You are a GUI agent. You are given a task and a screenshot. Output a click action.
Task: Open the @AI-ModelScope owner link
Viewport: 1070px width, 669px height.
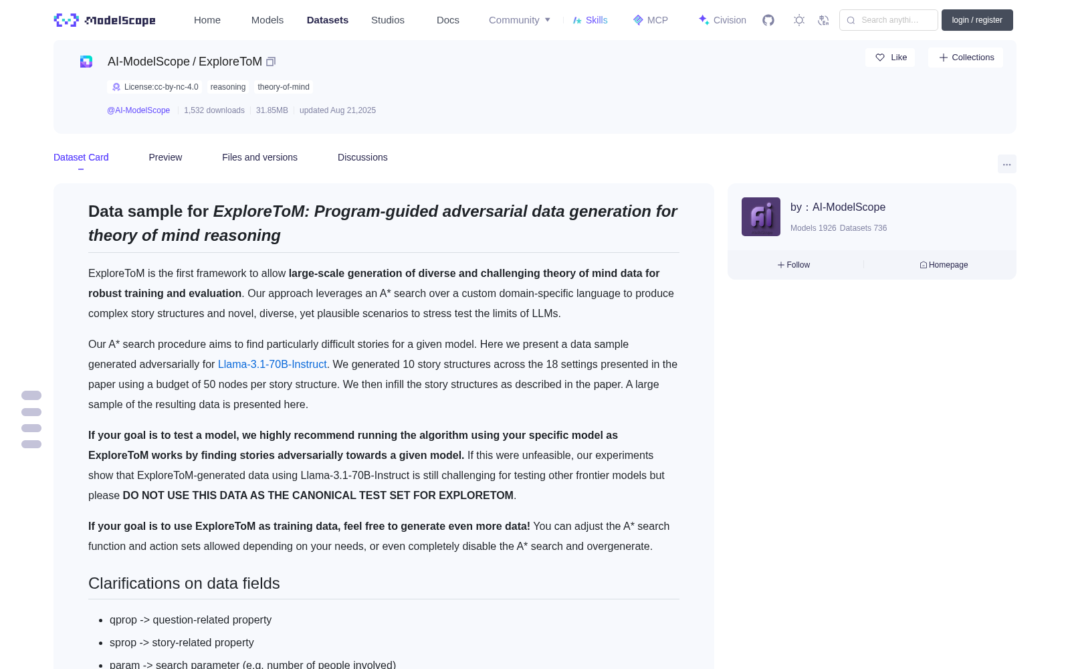pyautogui.click(x=138, y=110)
